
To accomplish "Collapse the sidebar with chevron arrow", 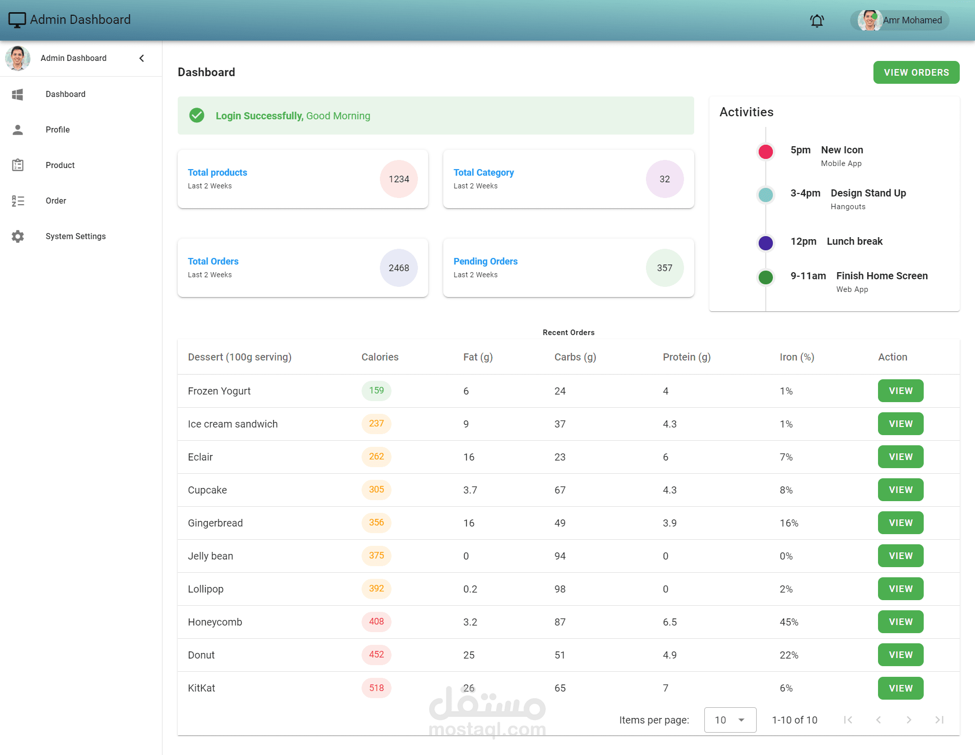I will [142, 58].
